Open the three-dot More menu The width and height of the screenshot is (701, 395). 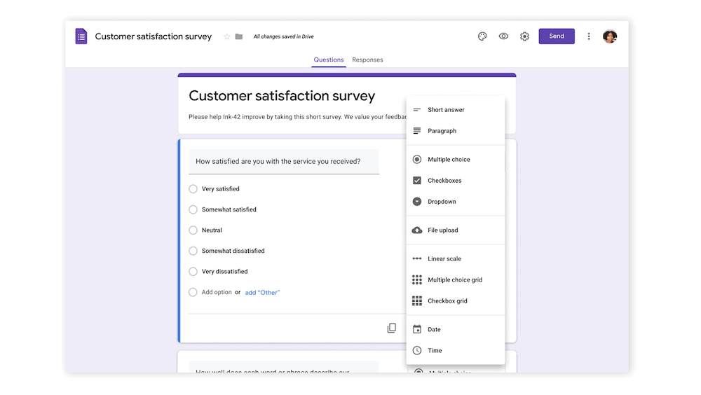click(x=588, y=36)
